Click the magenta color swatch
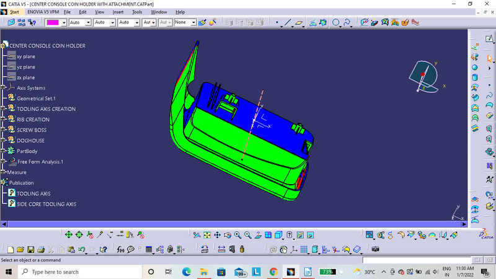The image size is (496, 279). [x=53, y=23]
